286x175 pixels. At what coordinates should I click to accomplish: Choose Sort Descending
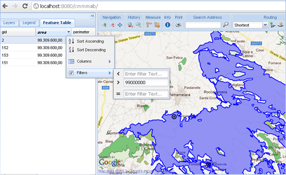[x=90, y=50]
